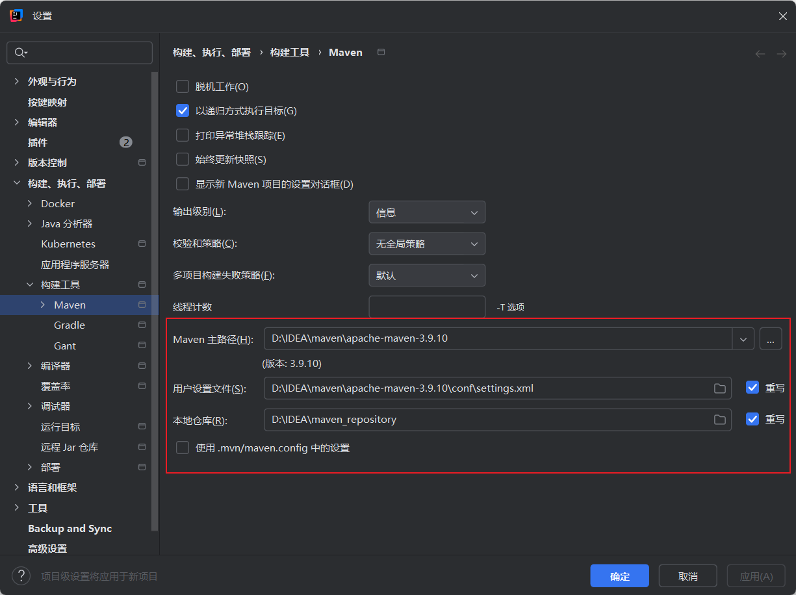Enable 脱机工作(O) checkbox
The width and height of the screenshot is (796, 595).
coord(183,86)
